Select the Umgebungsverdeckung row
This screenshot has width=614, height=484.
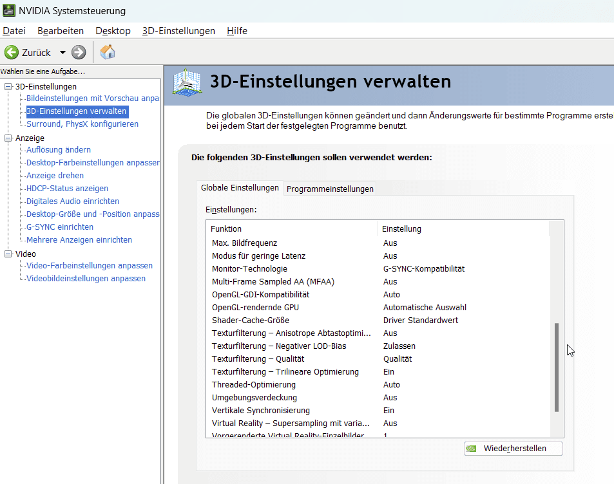tap(378, 398)
